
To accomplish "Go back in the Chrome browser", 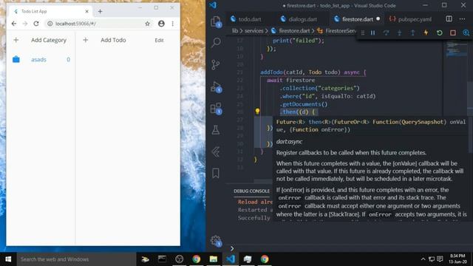I will [14, 24].
